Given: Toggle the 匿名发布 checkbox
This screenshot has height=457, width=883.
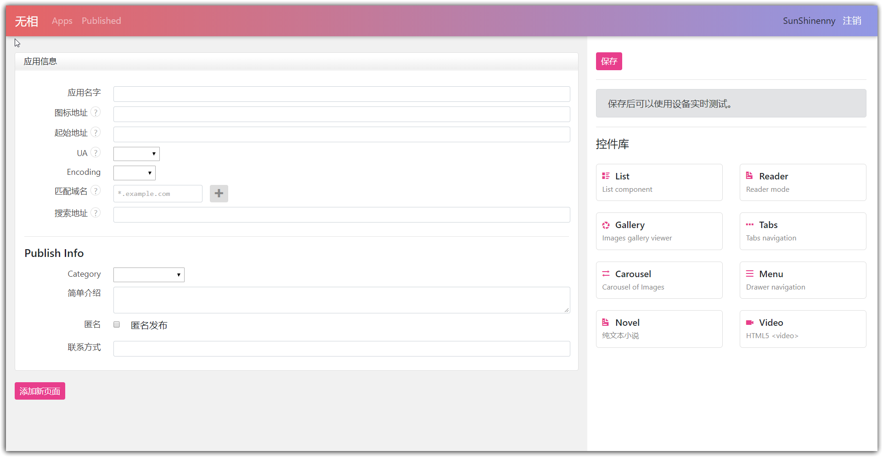Looking at the screenshot, I should [117, 324].
